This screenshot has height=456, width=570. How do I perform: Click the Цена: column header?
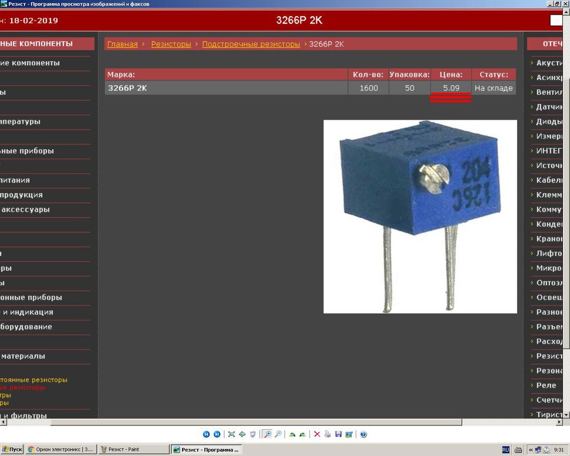(x=451, y=75)
